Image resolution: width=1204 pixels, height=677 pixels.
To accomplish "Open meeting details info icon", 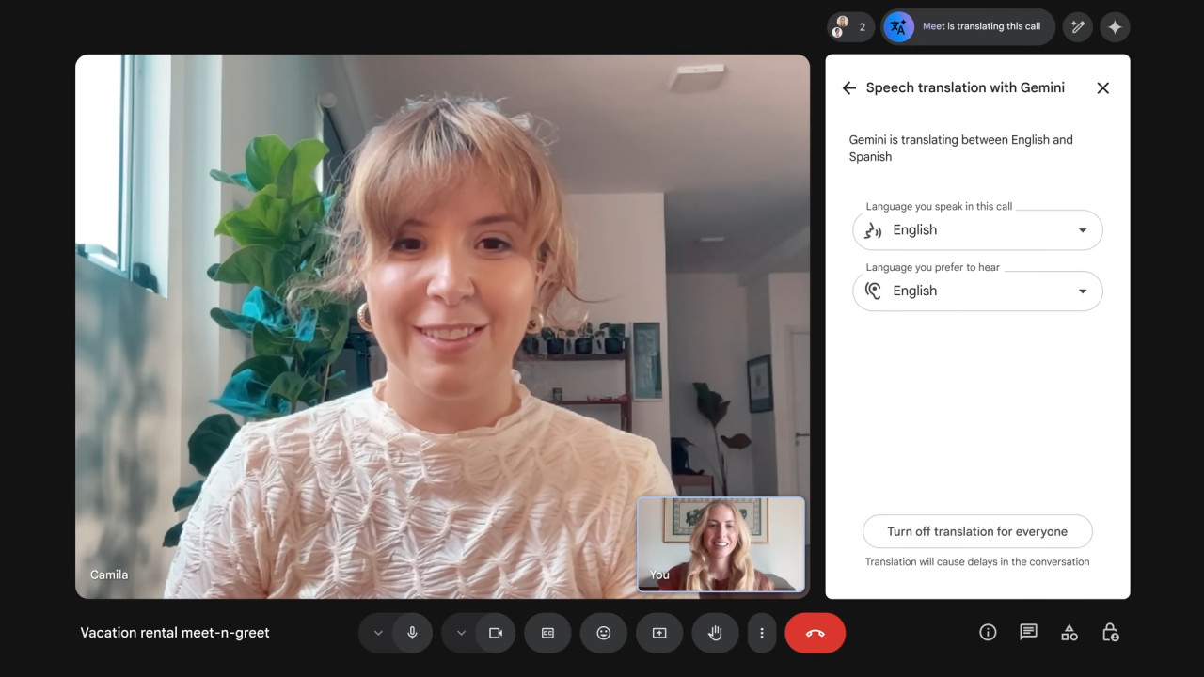I will pyautogui.click(x=988, y=633).
